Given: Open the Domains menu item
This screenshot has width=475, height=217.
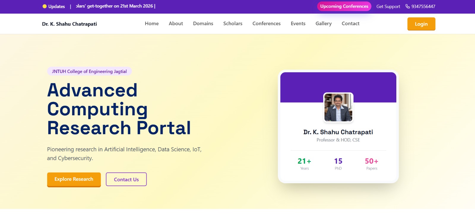Looking at the screenshot, I should pyautogui.click(x=203, y=23).
